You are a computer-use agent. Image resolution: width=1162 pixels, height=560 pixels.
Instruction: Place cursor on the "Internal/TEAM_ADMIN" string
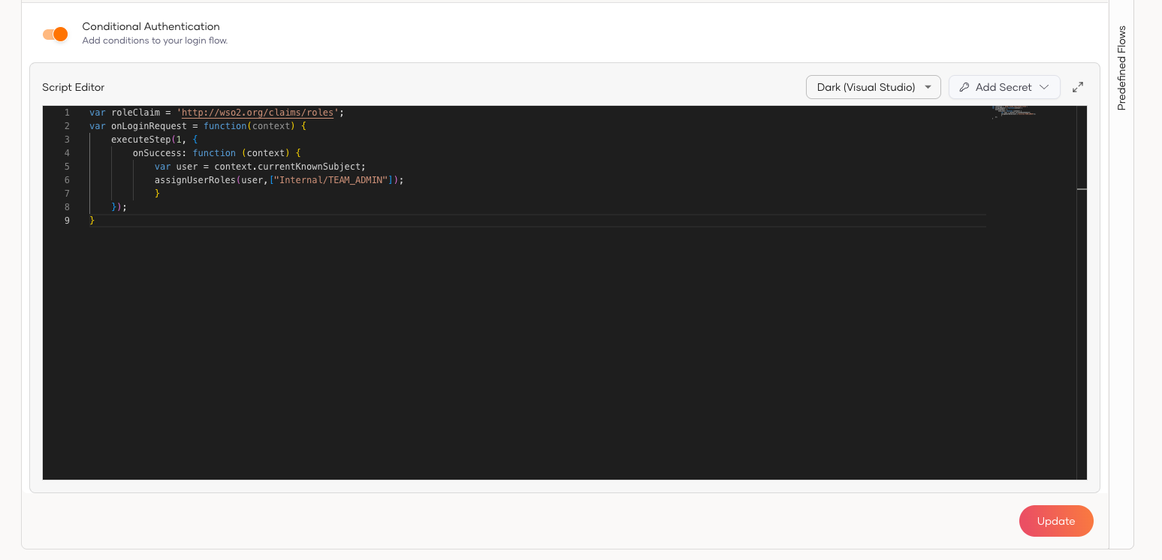332,180
